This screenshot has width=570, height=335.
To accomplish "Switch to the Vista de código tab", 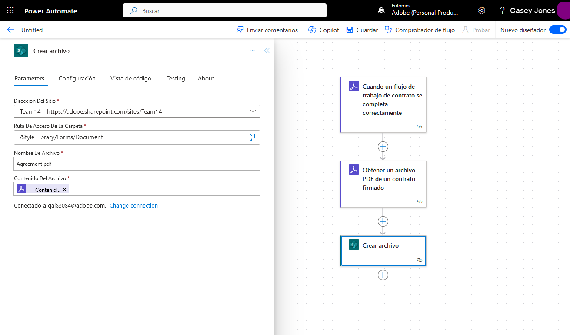I will 130,78.
